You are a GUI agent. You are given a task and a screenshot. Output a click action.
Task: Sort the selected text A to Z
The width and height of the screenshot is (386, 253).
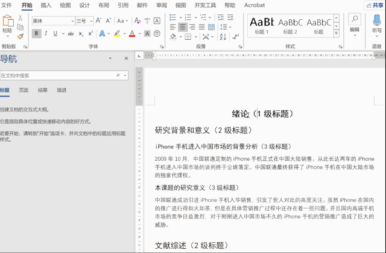click(x=223, y=37)
